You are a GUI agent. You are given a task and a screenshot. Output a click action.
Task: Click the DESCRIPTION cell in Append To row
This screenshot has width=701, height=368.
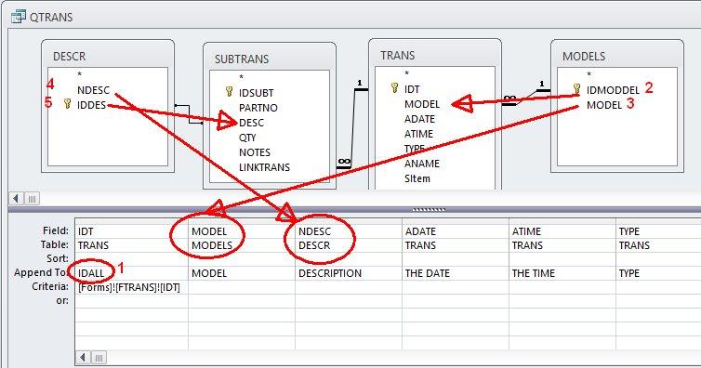pos(349,273)
